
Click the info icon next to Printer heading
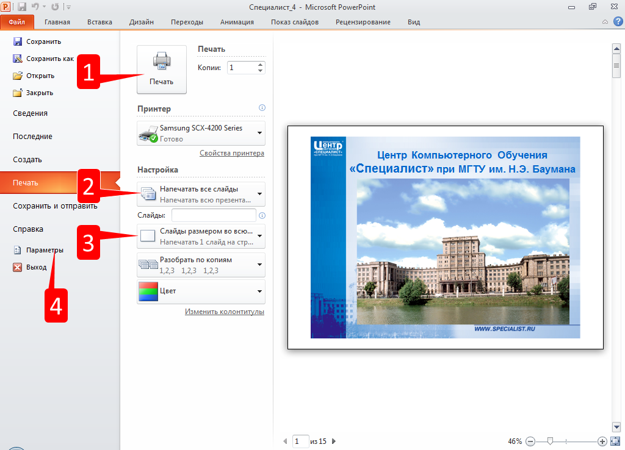pos(262,108)
